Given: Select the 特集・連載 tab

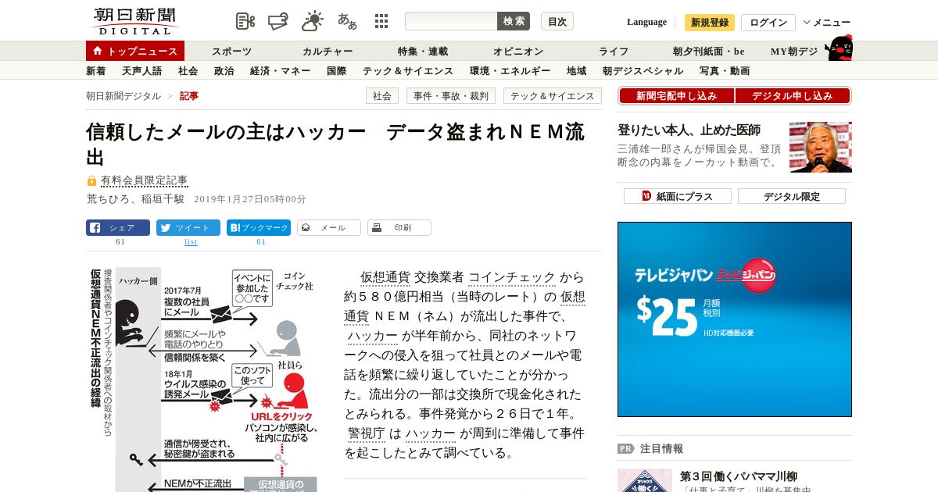Looking at the screenshot, I should (x=423, y=52).
